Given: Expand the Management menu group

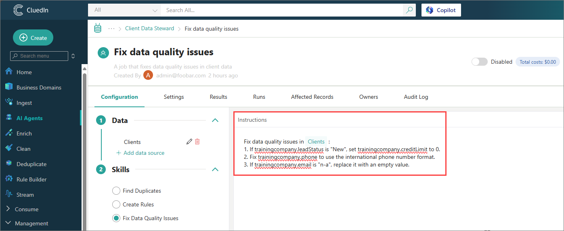Looking at the screenshot, I should [31, 223].
